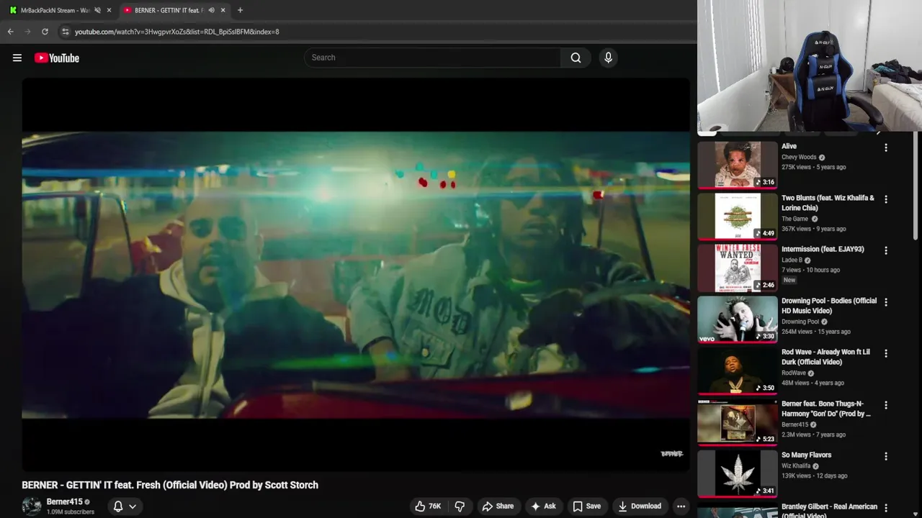Click the YouTube search input field
The width and height of the screenshot is (922, 518).
(432, 58)
